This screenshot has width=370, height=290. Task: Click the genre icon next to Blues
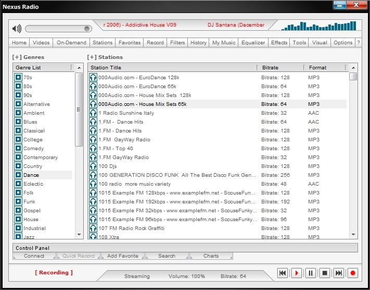(18, 122)
